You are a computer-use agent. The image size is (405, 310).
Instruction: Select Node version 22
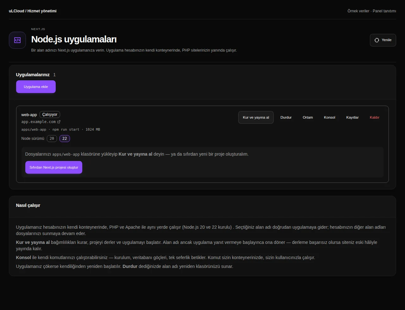click(x=65, y=139)
